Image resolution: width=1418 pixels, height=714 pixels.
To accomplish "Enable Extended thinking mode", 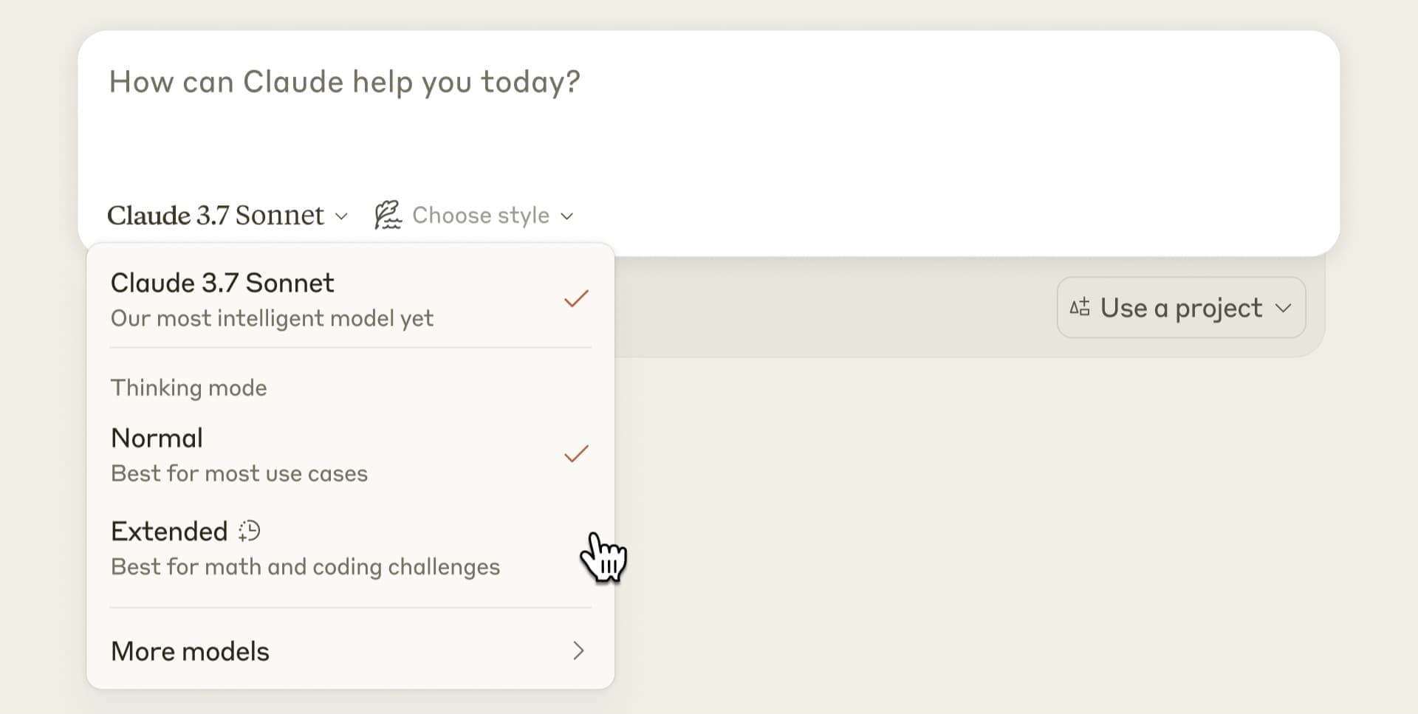I will [169, 532].
